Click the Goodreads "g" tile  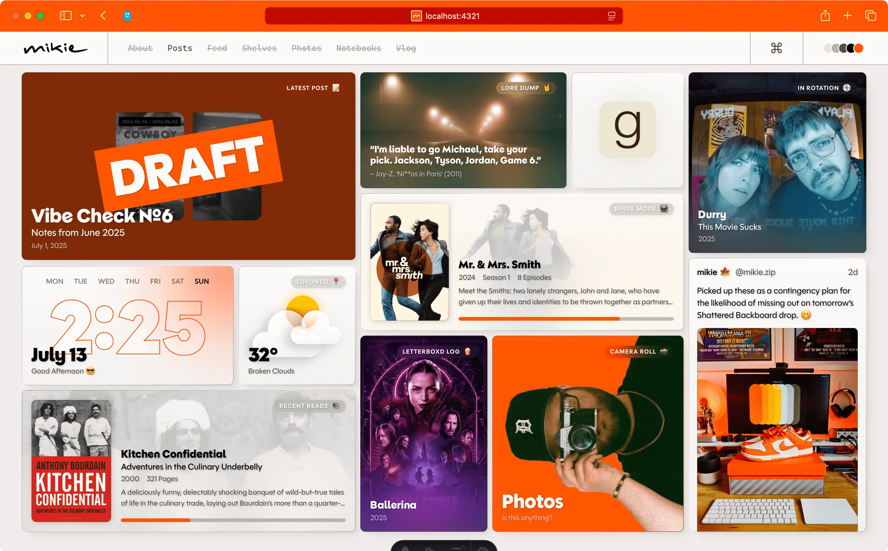click(627, 130)
